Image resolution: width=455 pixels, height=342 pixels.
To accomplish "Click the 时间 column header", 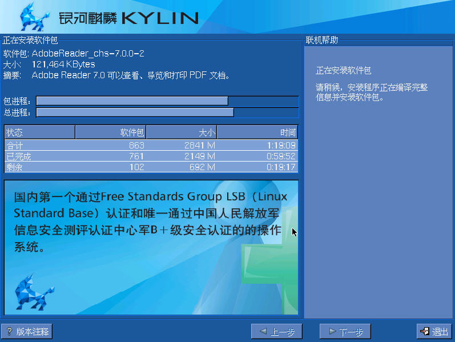I will [257, 132].
